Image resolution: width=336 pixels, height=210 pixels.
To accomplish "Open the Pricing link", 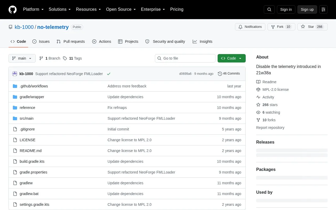I will pyautogui.click(x=177, y=9).
